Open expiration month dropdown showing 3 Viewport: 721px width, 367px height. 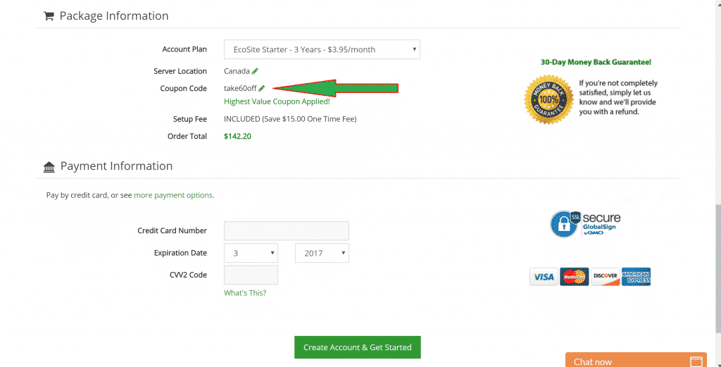(251, 253)
